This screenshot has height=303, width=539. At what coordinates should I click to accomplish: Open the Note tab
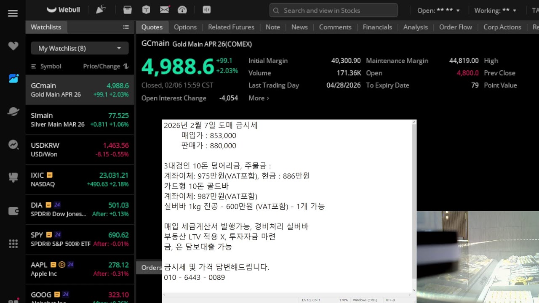point(273,27)
